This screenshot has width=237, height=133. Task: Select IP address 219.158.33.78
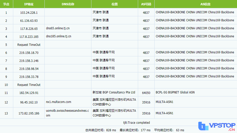click(x=29, y=77)
